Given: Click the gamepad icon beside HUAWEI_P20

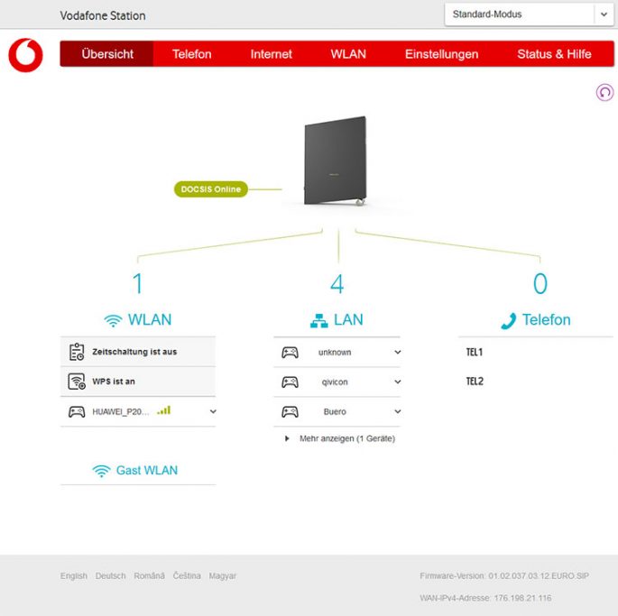Looking at the screenshot, I should click(x=77, y=412).
